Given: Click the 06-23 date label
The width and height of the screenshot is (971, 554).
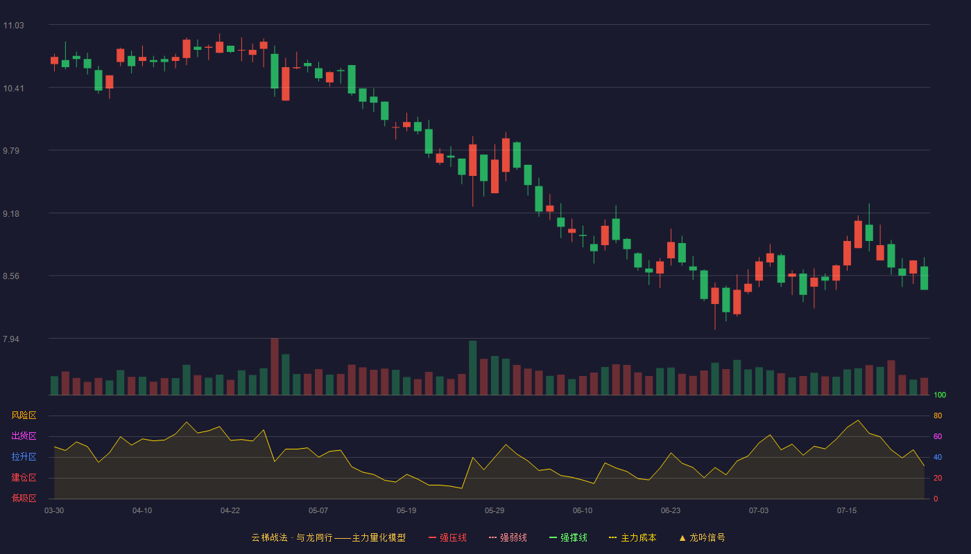Looking at the screenshot, I should 671,510.
